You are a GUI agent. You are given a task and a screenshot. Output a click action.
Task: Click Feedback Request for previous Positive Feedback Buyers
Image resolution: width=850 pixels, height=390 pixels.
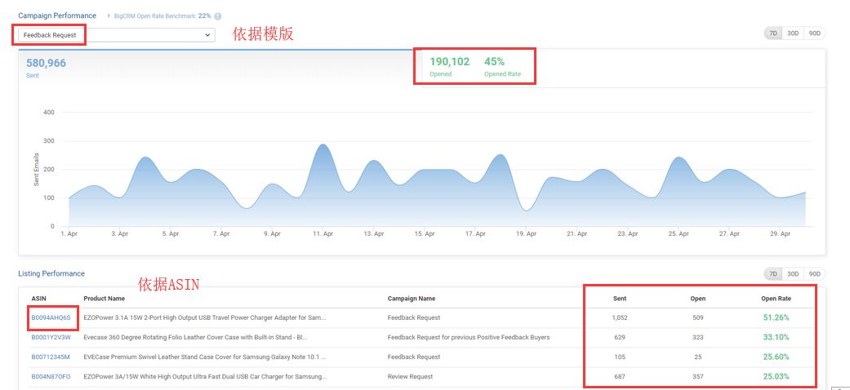coord(469,338)
